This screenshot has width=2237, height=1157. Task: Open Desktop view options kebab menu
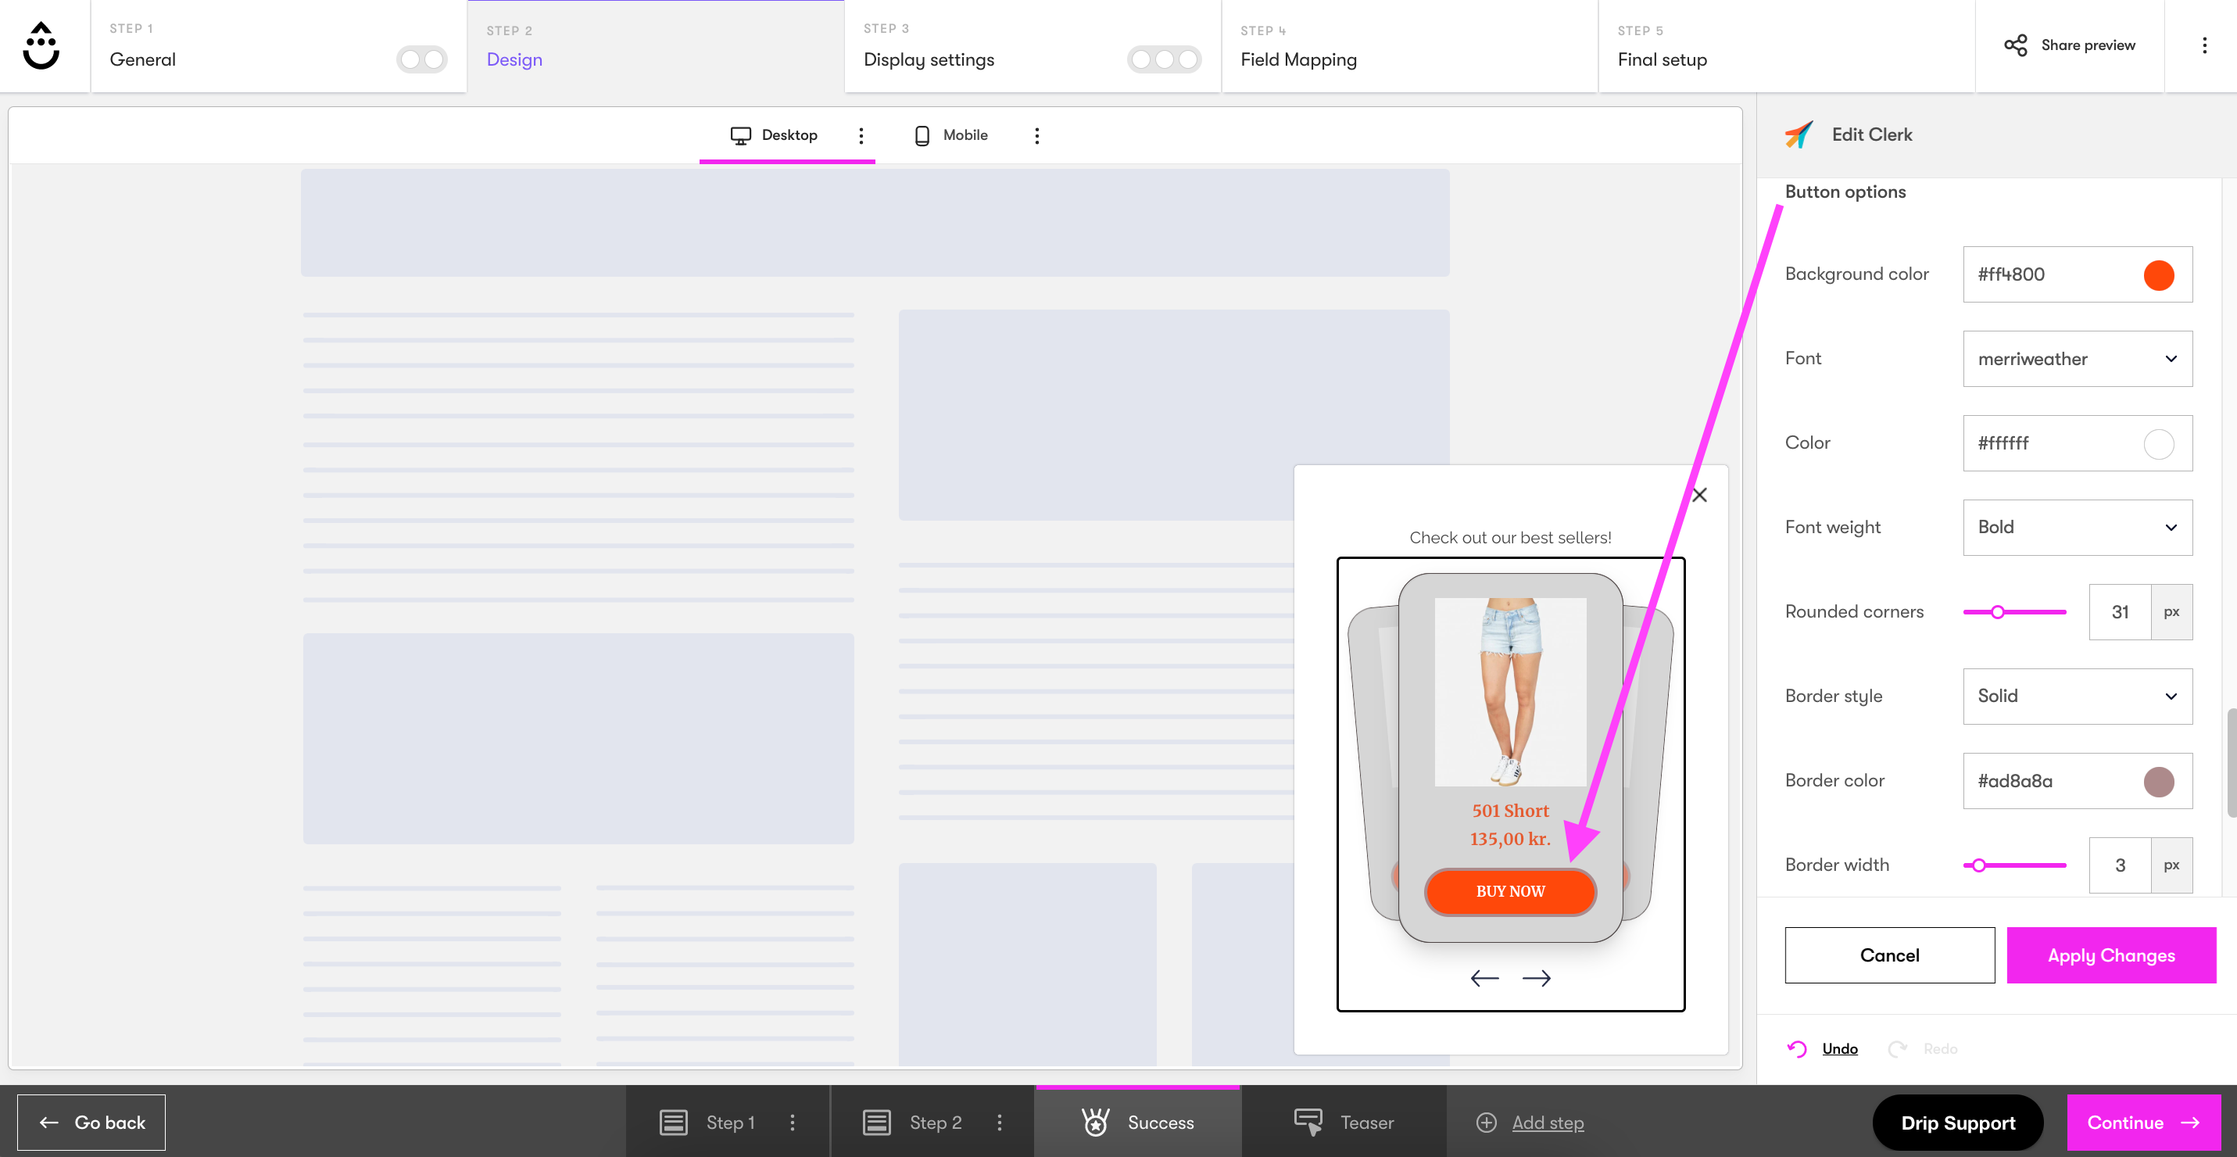pos(861,135)
